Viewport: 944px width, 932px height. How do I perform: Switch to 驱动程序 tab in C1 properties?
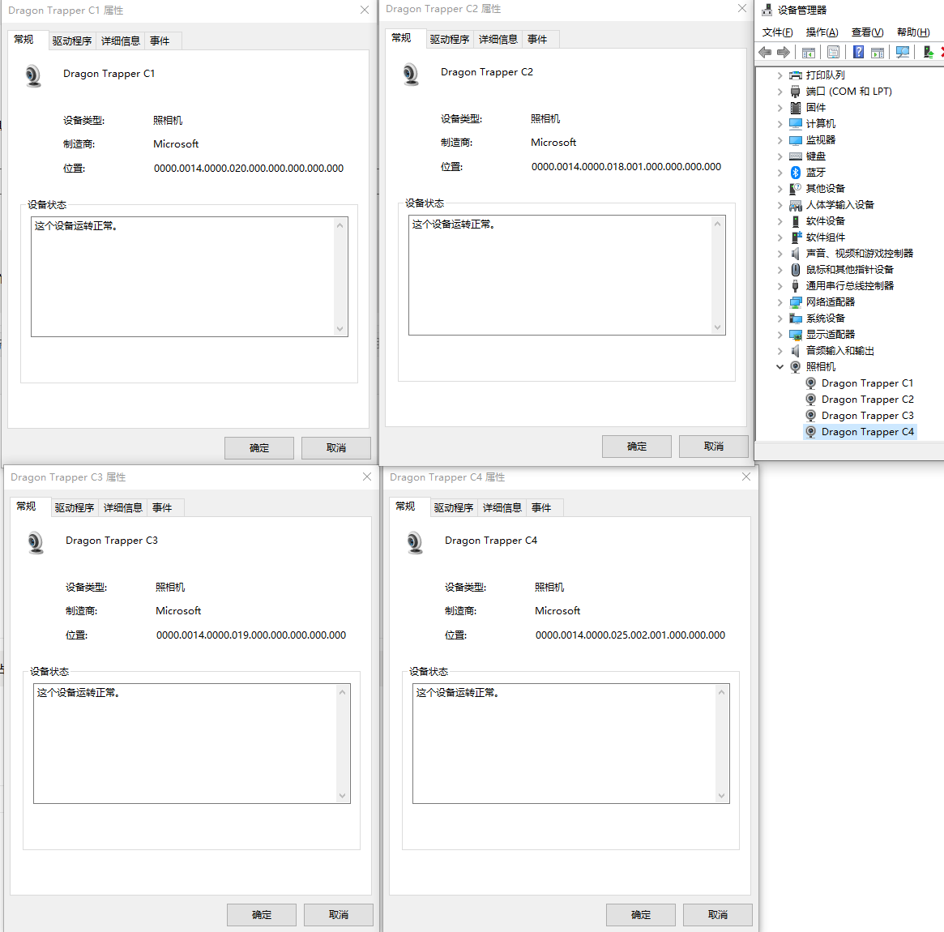tap(71, 41)
